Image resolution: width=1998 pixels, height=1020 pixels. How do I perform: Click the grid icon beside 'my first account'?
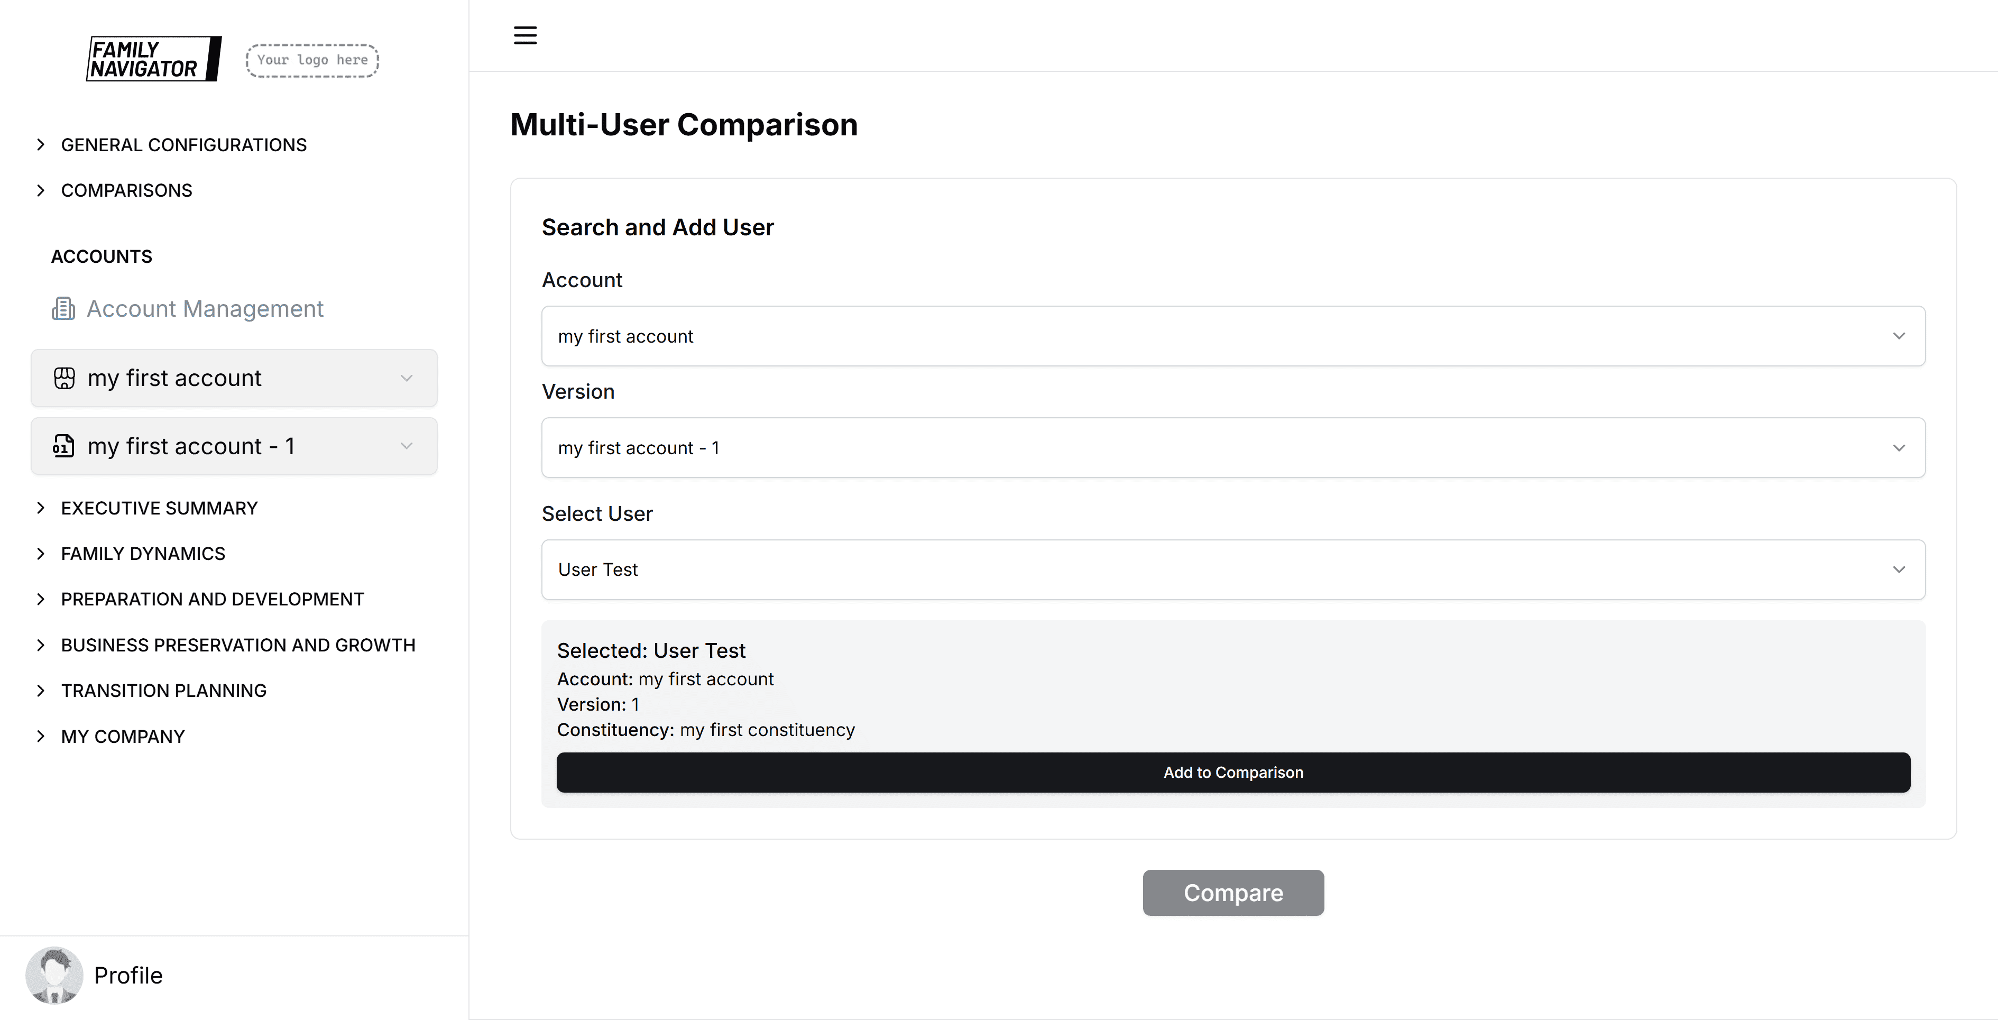click(63, 378)
